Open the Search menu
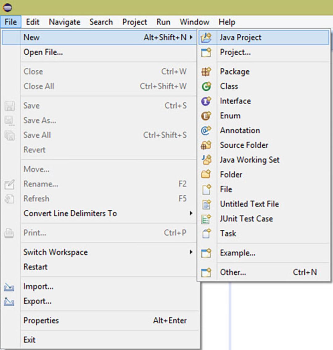This screenshot has height=350, width=333. coord(101,22)
